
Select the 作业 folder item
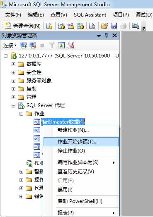coord(39,114)
